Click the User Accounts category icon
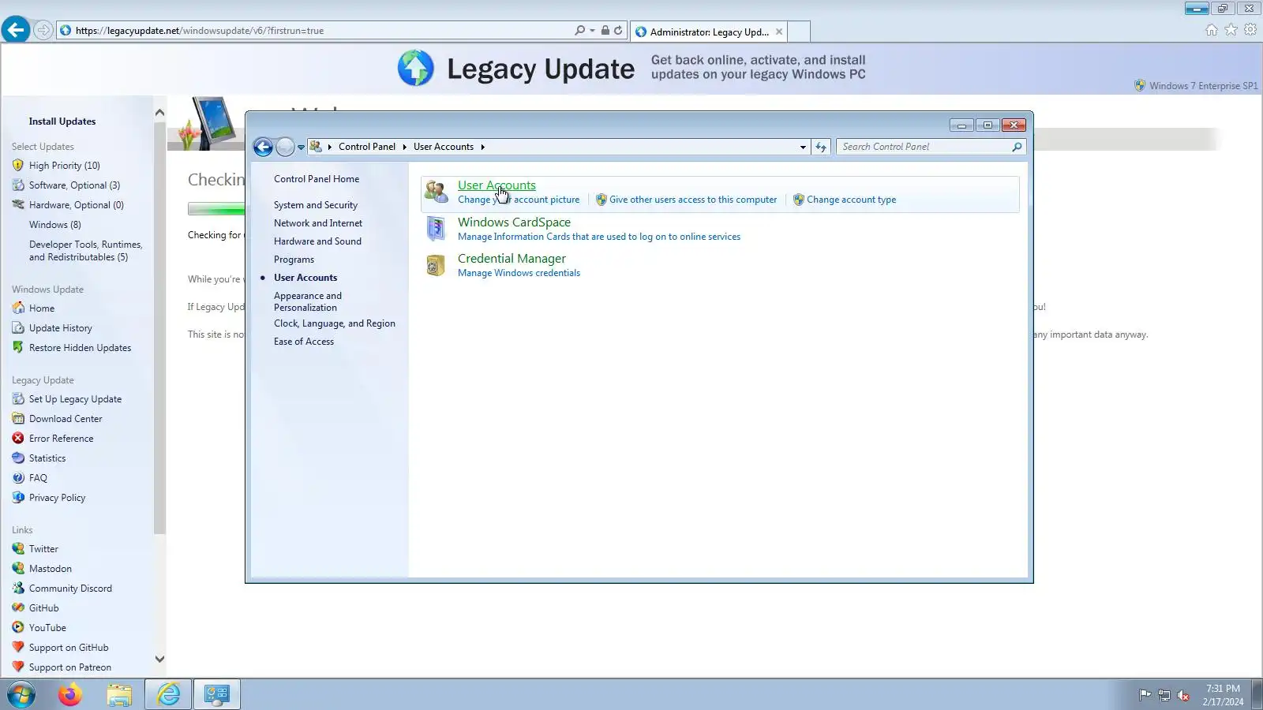The height and width of the screenshot is (710, 1263). point(436,192)
